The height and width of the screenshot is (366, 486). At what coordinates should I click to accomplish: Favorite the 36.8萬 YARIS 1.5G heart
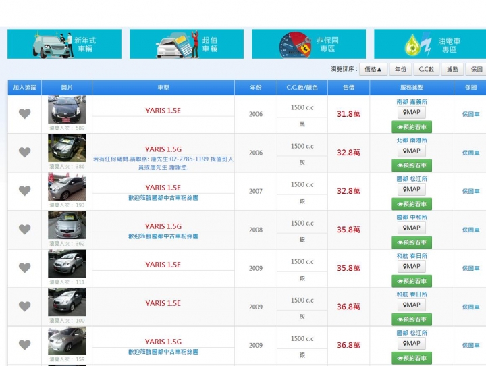[x=24, y=345]
